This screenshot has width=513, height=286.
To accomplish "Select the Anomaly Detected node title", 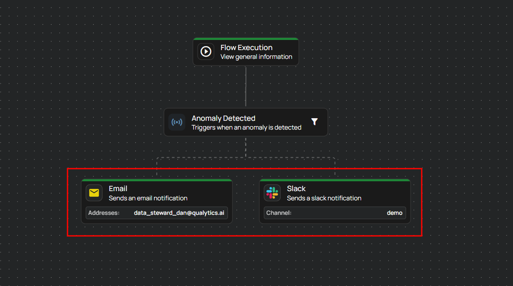I will click(223, 118).
